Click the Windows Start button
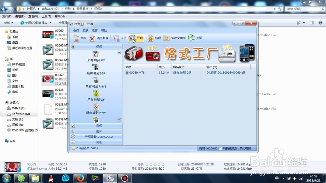The width and height of the screenshot is (326, 183). 7,178
